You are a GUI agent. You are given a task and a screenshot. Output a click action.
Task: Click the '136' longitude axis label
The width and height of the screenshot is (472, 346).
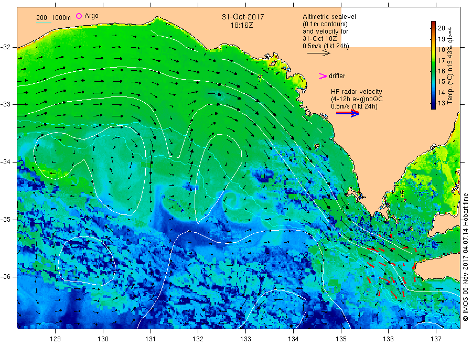pyautogui.click(x=388, y=339)
